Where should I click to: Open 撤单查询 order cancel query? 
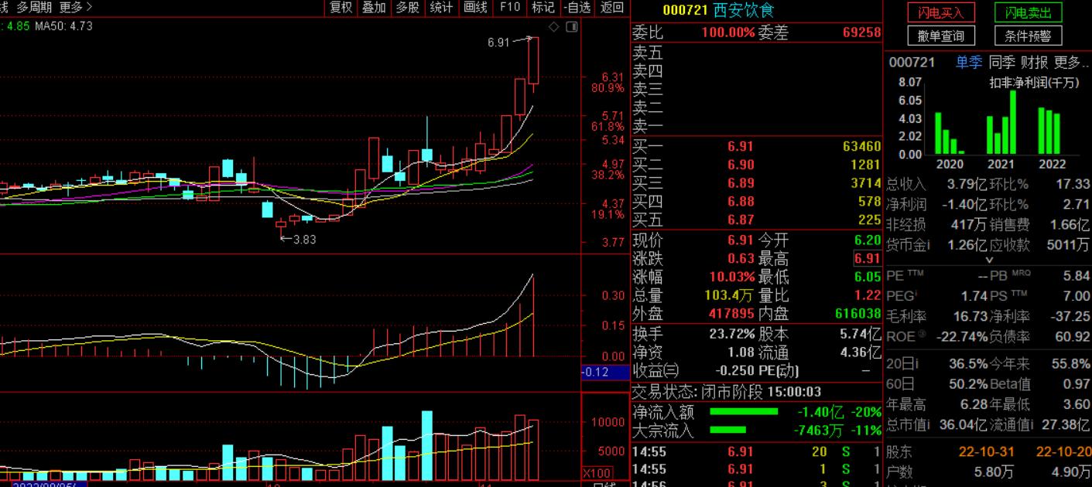(x=941, y=36)
